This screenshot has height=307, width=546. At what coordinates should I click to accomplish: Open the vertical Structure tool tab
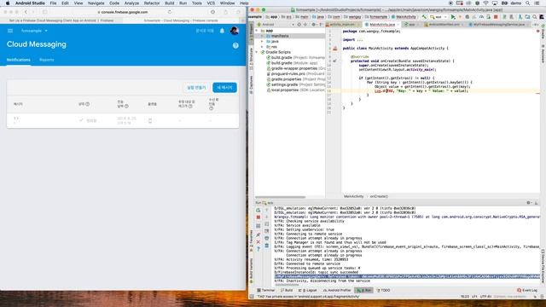pos(251,59)
